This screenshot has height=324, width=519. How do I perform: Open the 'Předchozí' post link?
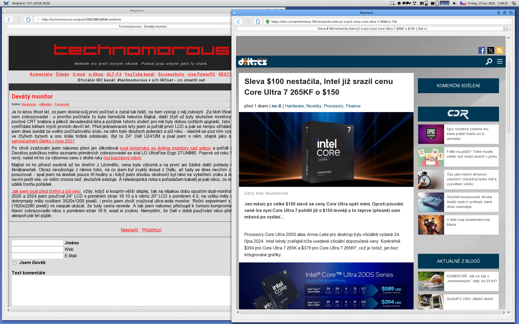152,230
